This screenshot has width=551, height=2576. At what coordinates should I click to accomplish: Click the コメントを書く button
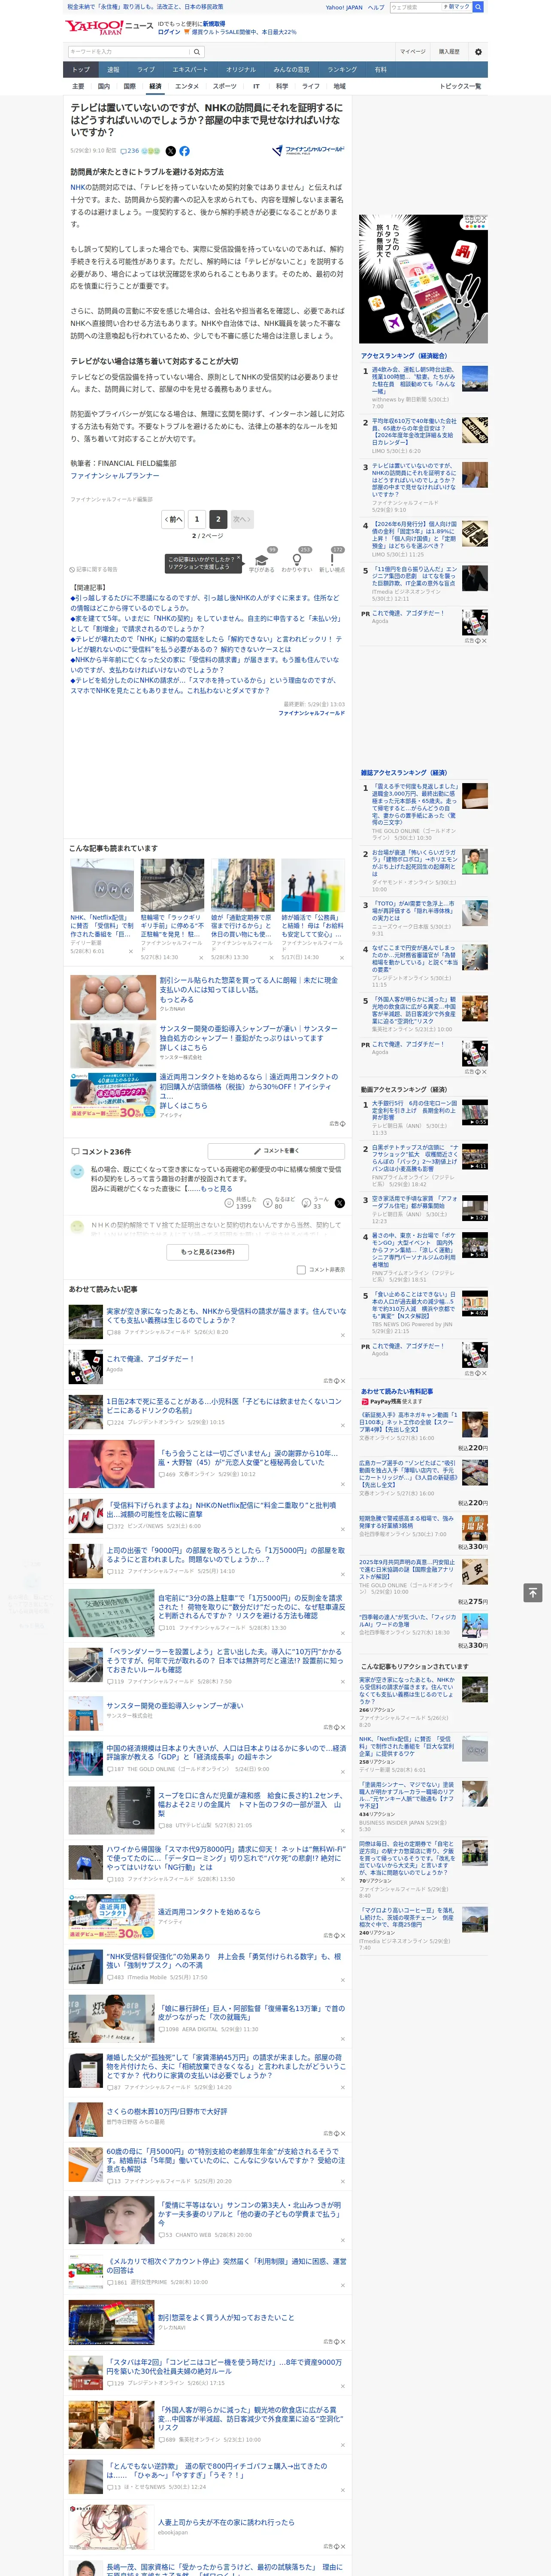(x=276, y=1151)
